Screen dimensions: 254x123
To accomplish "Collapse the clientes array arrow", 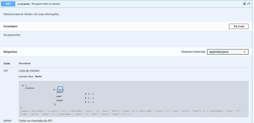I will click(54, 89).
